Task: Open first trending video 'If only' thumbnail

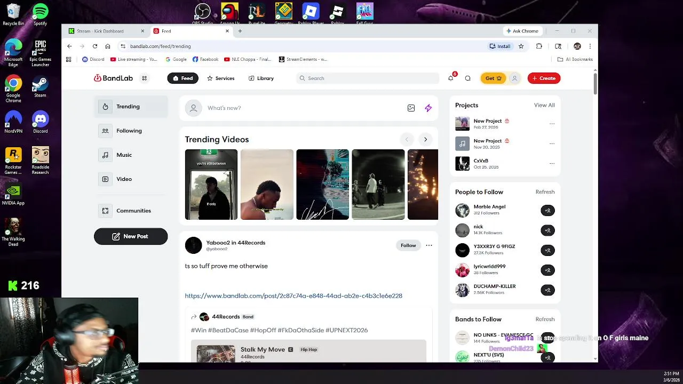Action: 211,185
